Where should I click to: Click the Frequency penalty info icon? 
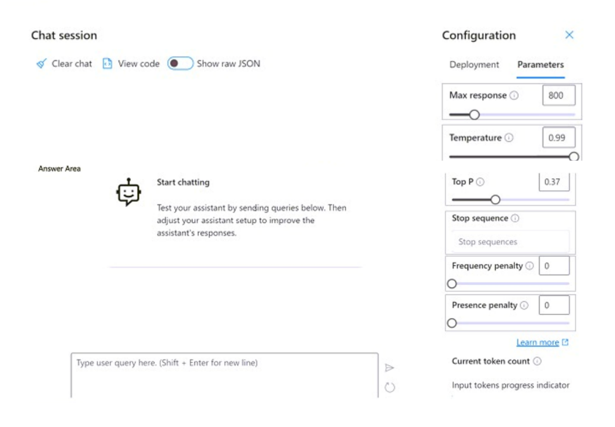coord(530,266)
